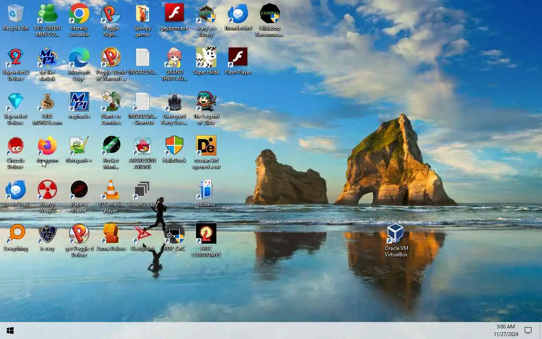Select the deez nuts spy icon

pos(143,190)
